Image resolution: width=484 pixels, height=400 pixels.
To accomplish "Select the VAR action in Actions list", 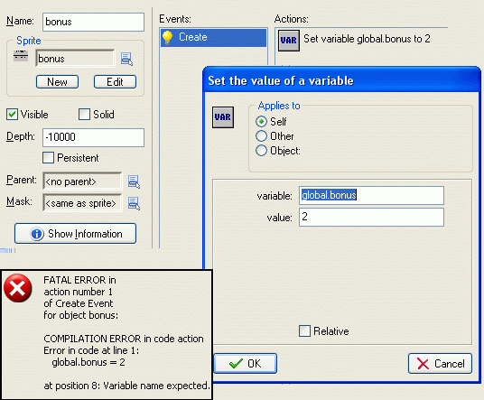I will click(x=289, y=41).
